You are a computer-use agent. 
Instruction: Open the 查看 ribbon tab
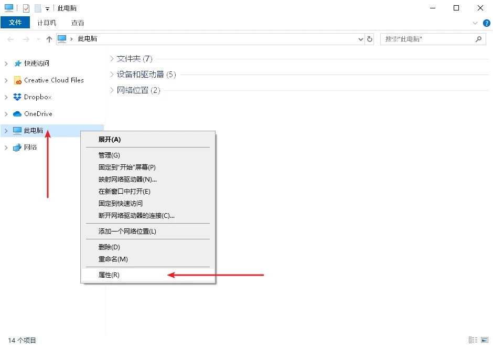pos(77,23)
